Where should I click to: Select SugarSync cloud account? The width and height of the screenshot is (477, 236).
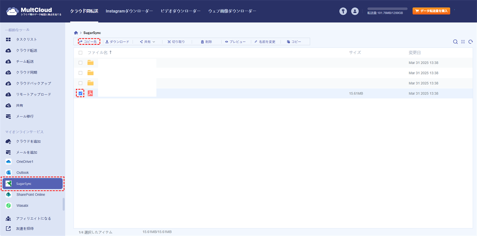click(x=33, y=184)
